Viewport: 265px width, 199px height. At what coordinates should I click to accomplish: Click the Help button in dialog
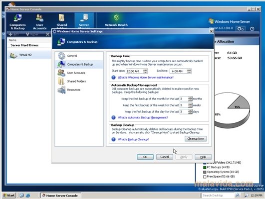click(x=203, y=157)
